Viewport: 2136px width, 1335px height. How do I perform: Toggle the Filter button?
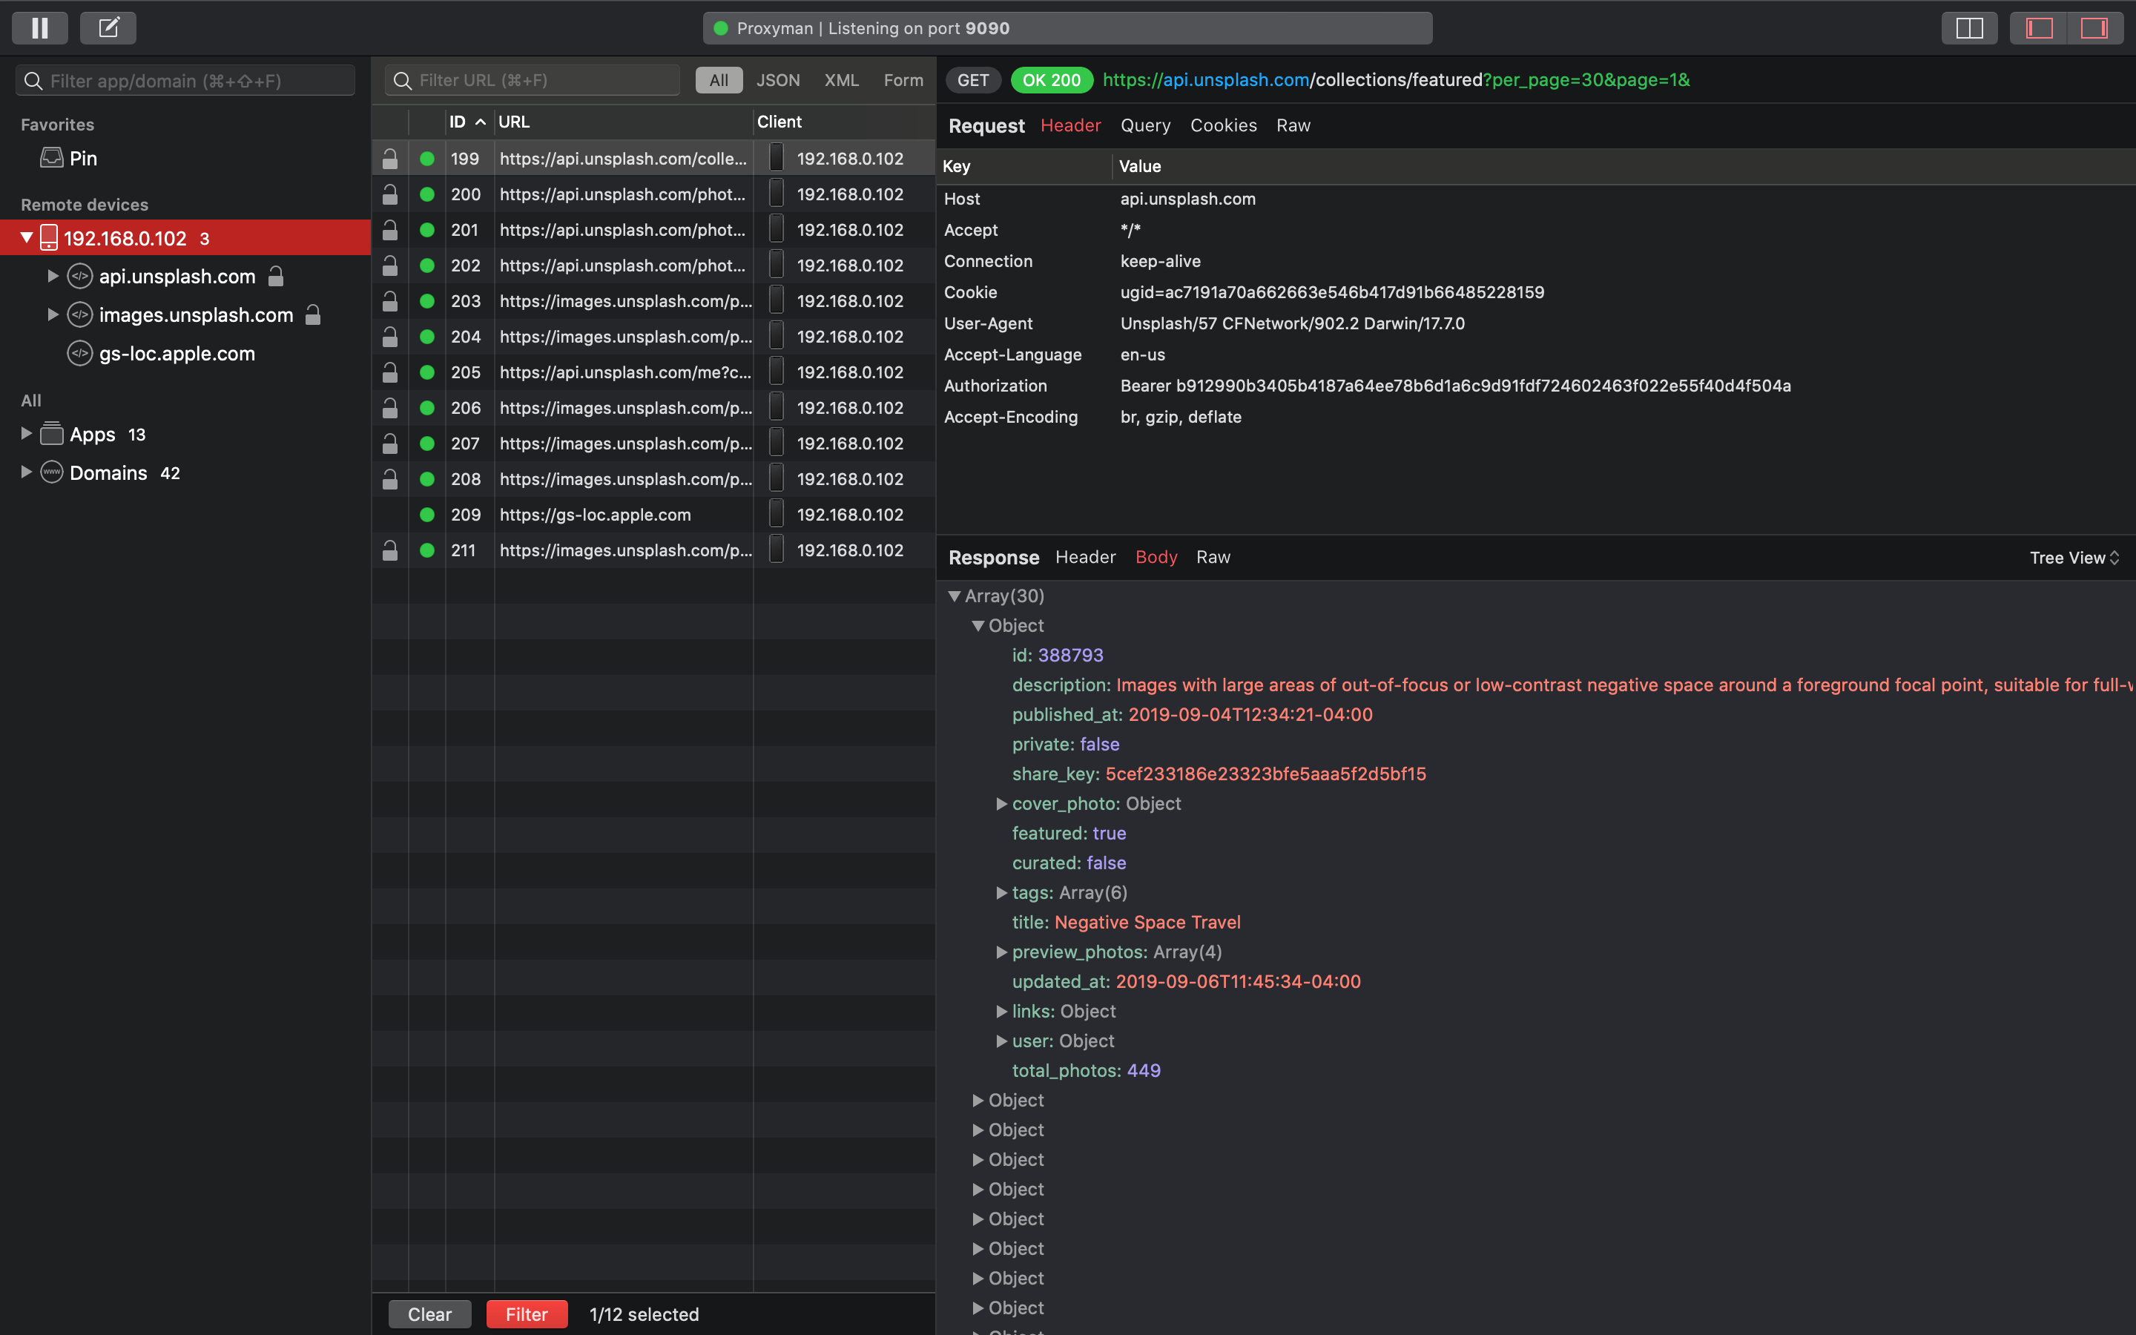click(526, 1313)
